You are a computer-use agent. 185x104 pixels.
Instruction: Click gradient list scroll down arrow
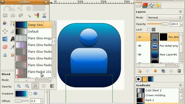tap(54, 76)
